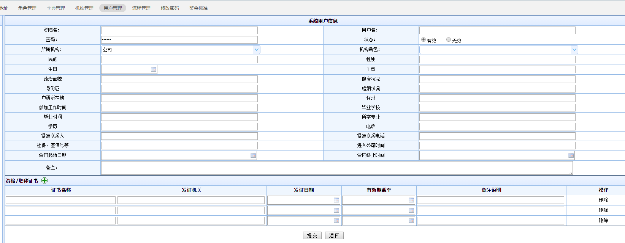Open calendar for 合同起始日期 field
The width and height of the screenshot is (625, 243).
[253, 155]
